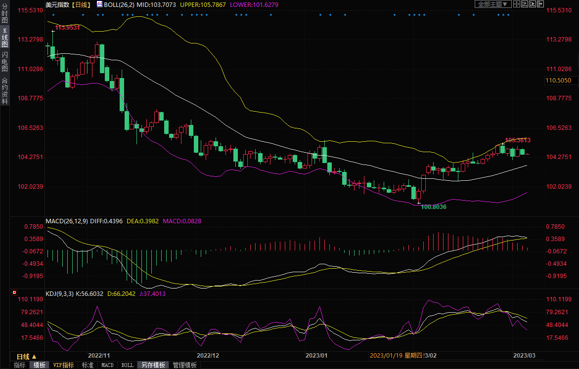Click the play-arrow chart icon
The image size is (579, 369).
pos(533,4)
